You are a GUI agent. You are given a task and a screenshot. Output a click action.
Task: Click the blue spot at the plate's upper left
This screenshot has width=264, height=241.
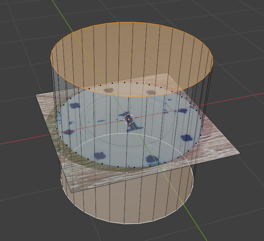(x=74, y=105)
